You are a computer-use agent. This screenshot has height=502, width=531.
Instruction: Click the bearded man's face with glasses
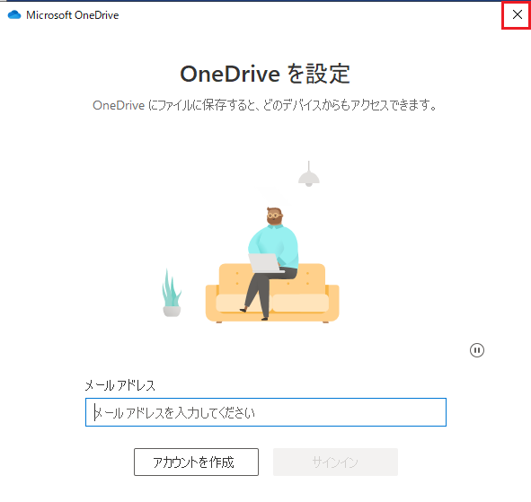(274, 216)
